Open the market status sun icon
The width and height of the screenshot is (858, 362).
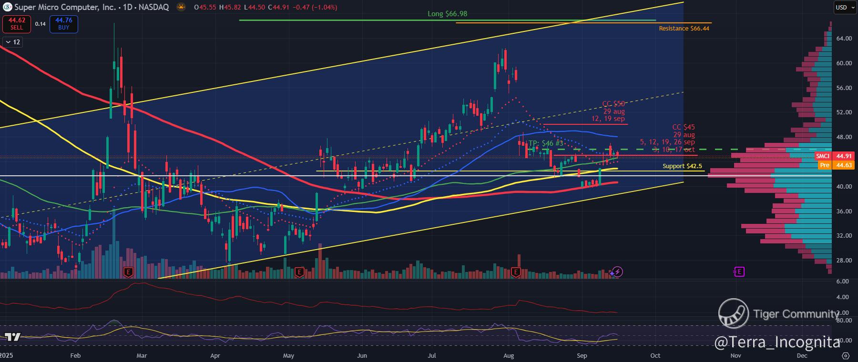click(x=181, y=7)
